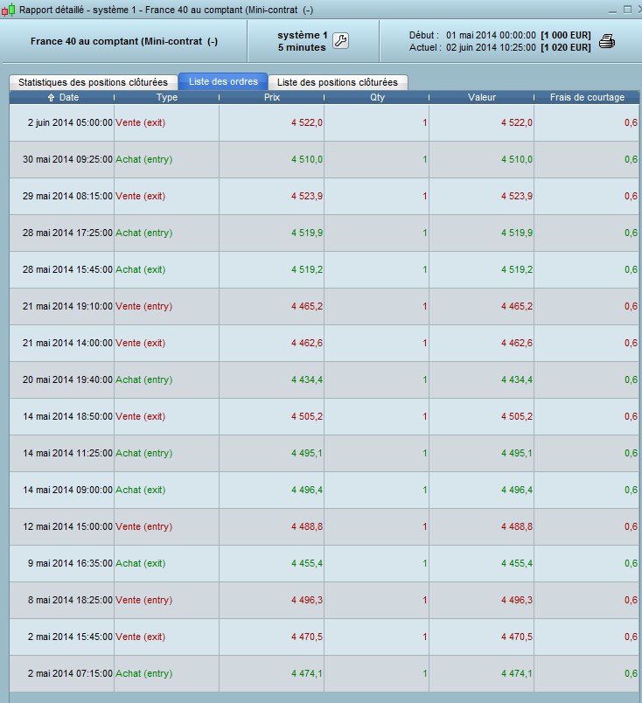The image size is (642, 703).
Task: Click Achat (exit) in the 9 mai row
Action: (141, 564)
